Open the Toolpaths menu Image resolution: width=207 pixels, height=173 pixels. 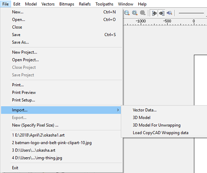[104, 4]
